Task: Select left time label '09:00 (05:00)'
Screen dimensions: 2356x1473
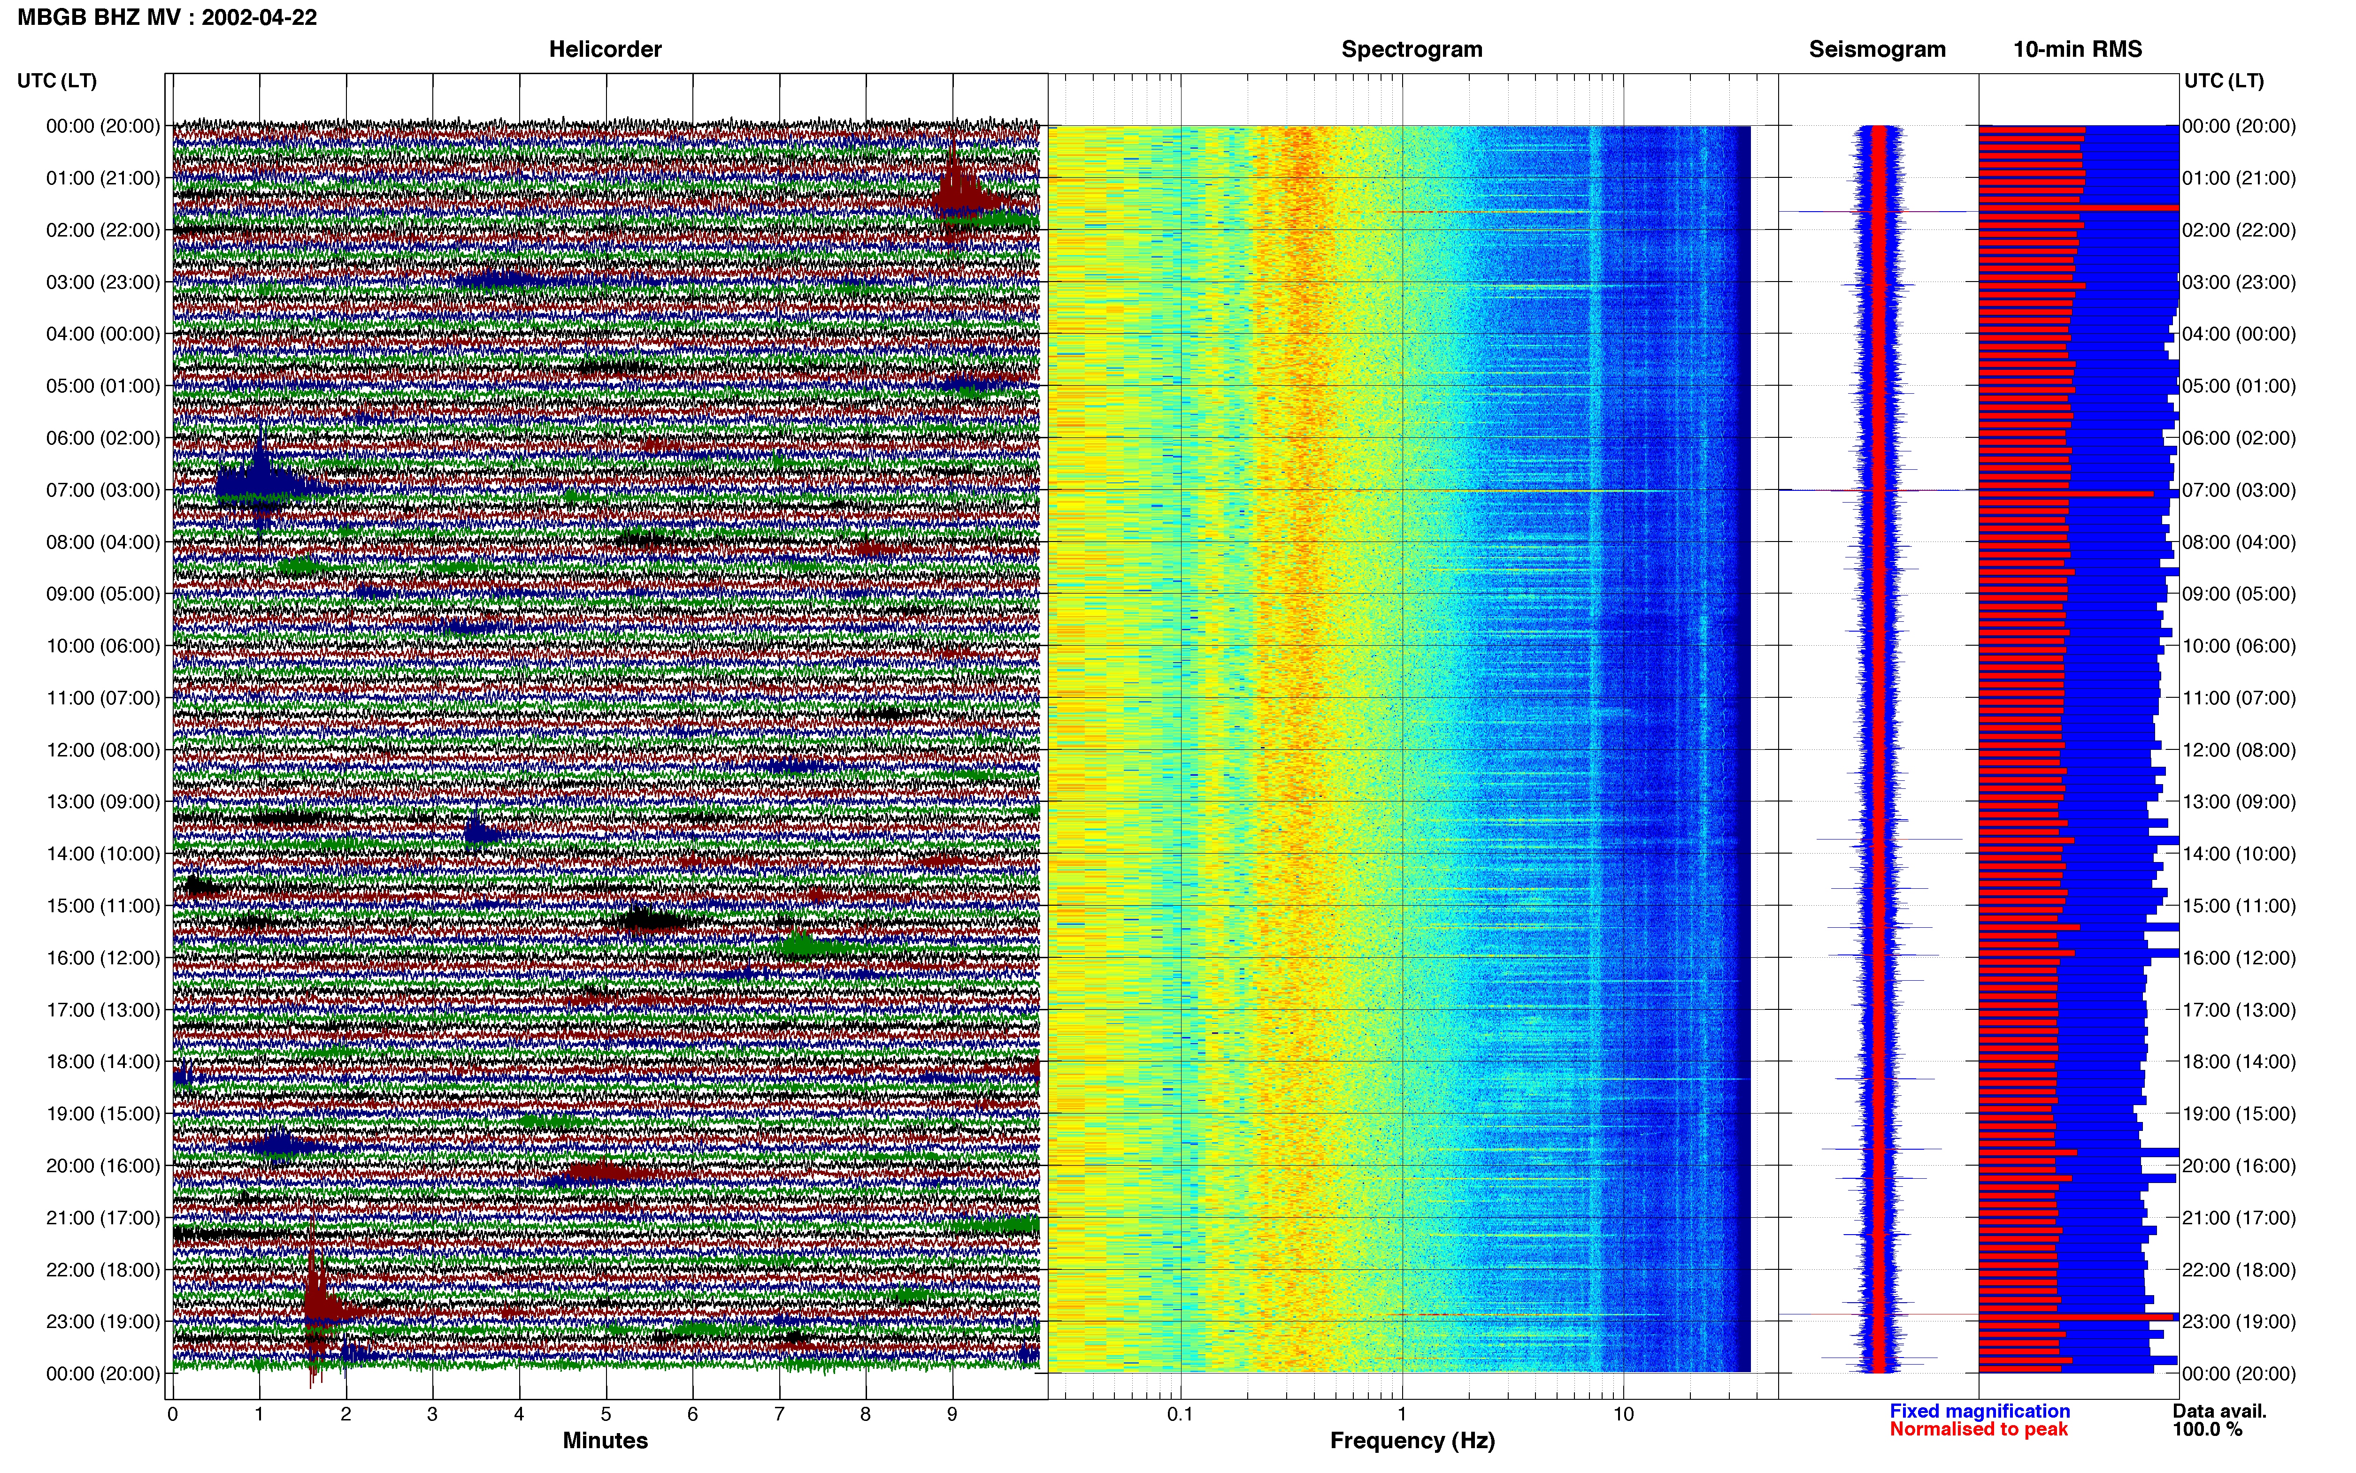Action: coord(102,594)
